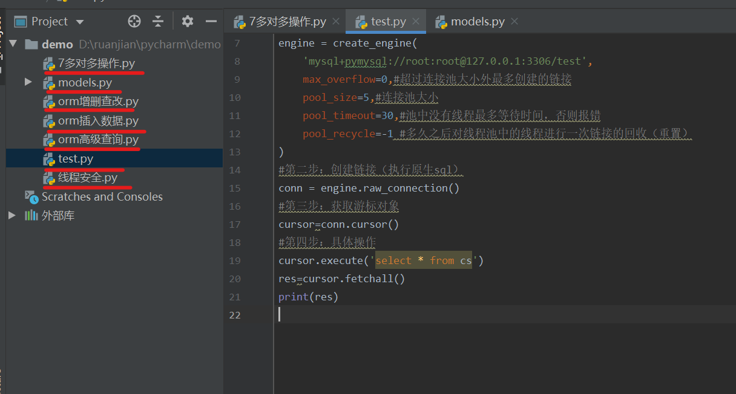Close the test.py tab
The image size is (736, 394).
(416, 22)
